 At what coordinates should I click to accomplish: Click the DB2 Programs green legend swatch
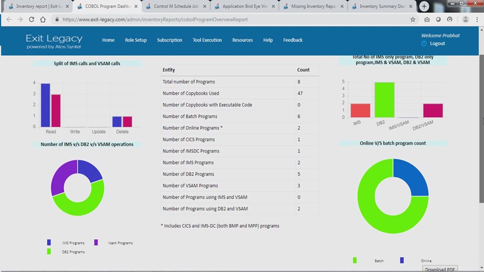click(x=49, y=251)
